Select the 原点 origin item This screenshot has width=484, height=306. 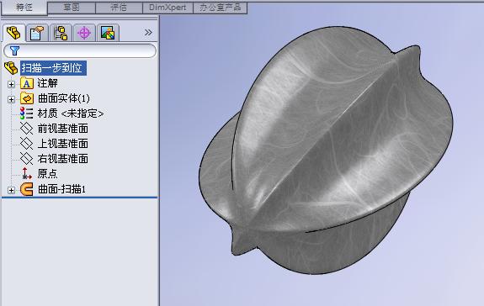(x=47, y=173)
